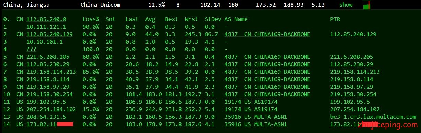Open the CHINA169-BACKBONE AS link in hop 7

pyautogui.click(x=267, y=72)
